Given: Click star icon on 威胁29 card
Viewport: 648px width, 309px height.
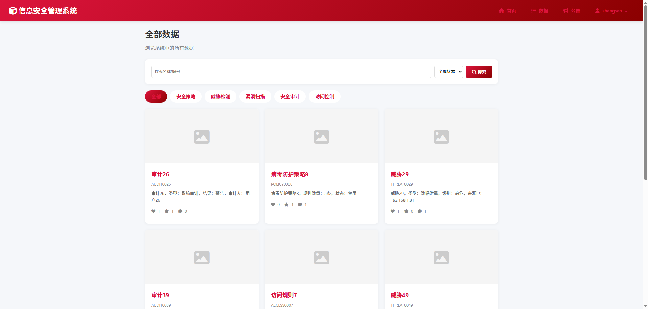Looking at the screenshot, I should pos(406,211).
